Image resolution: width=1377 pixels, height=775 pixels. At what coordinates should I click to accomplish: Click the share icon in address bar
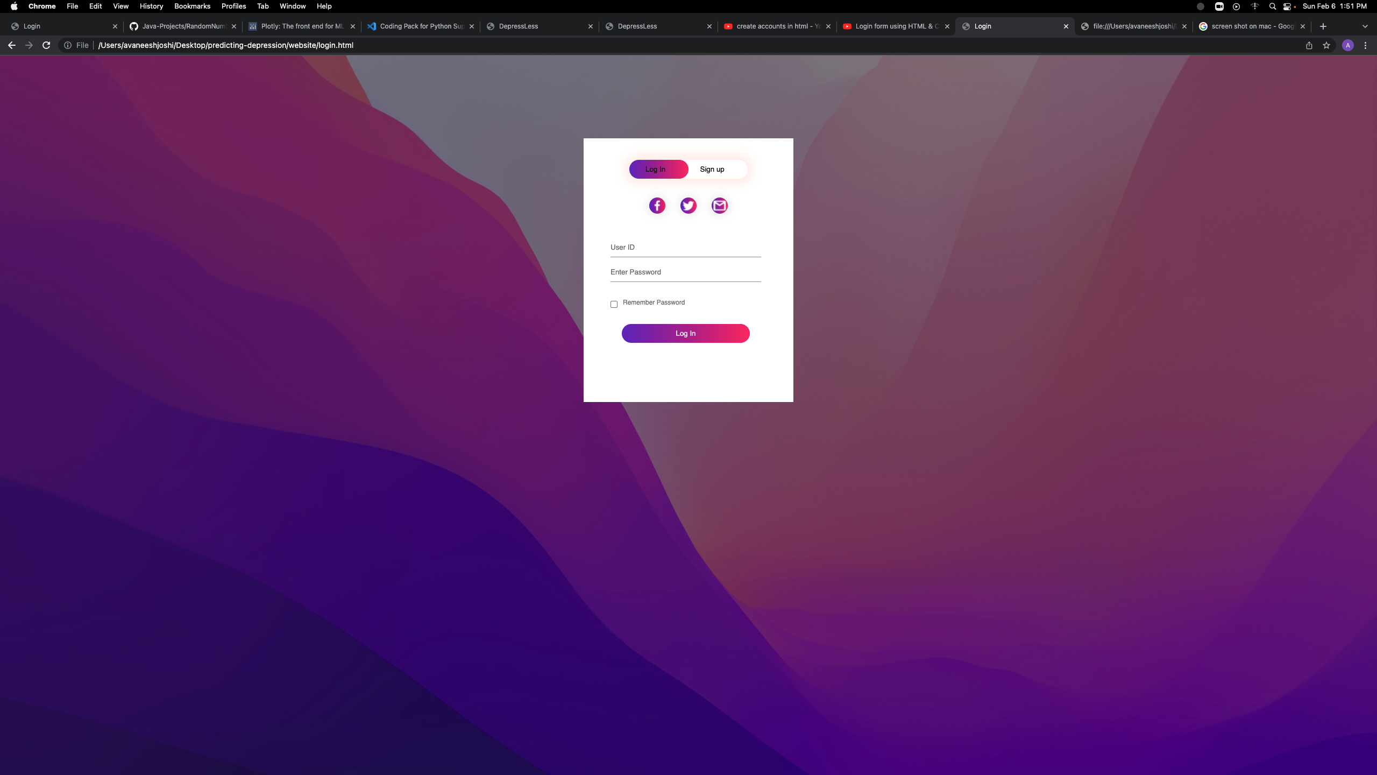coord(1309,45)
